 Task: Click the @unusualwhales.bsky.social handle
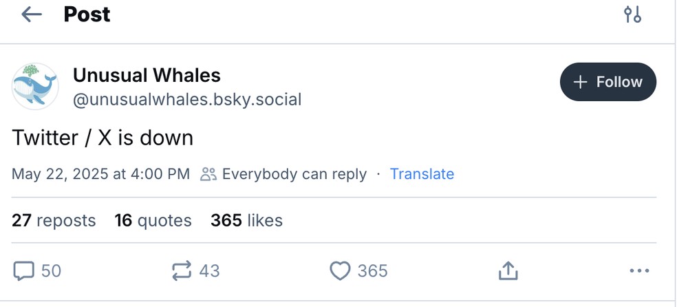187,100
